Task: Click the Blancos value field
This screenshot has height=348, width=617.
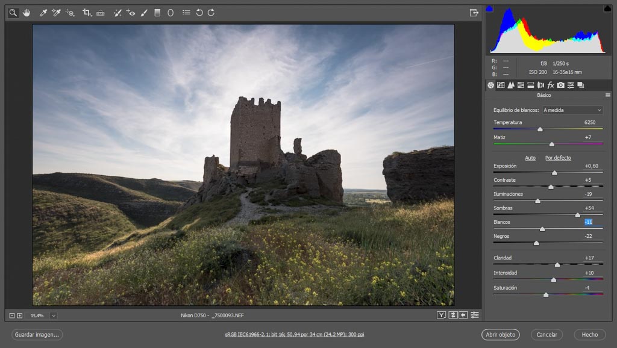Action: click(589, 222)
